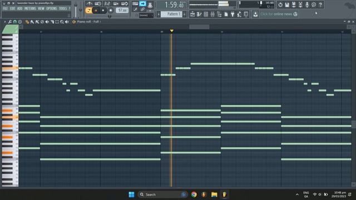Open the project picker page icon
This screenshot has width=356, height=200.
226,14
